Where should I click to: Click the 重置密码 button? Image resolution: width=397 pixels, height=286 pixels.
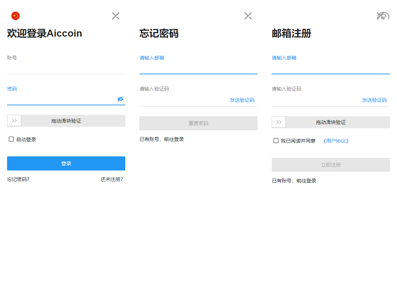[x=198, y=123]
